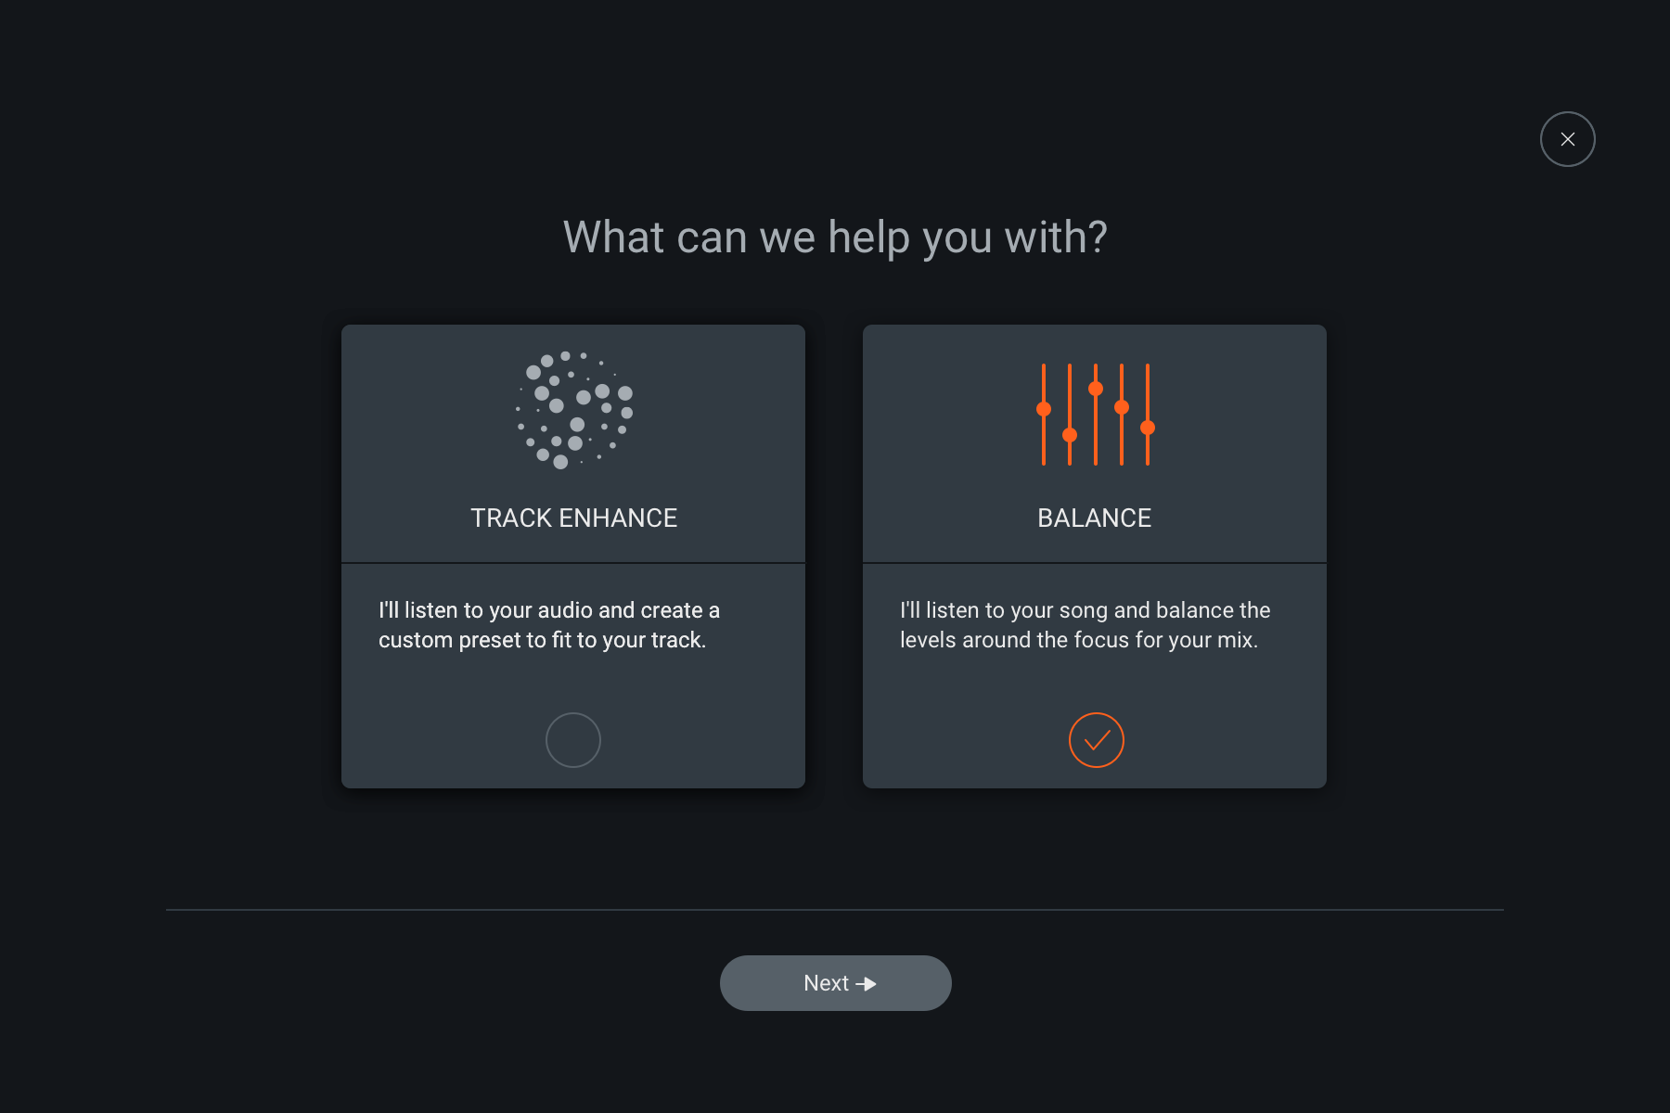
Task: Click the word Next in the bottom button
Action: 826,983
